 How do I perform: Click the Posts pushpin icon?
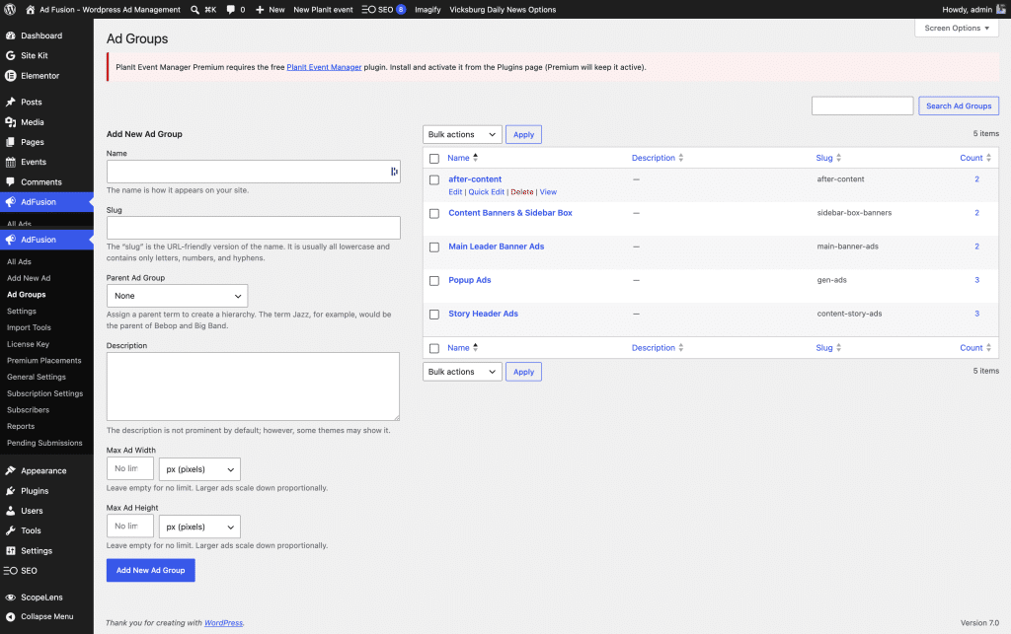tap(10, 102)
